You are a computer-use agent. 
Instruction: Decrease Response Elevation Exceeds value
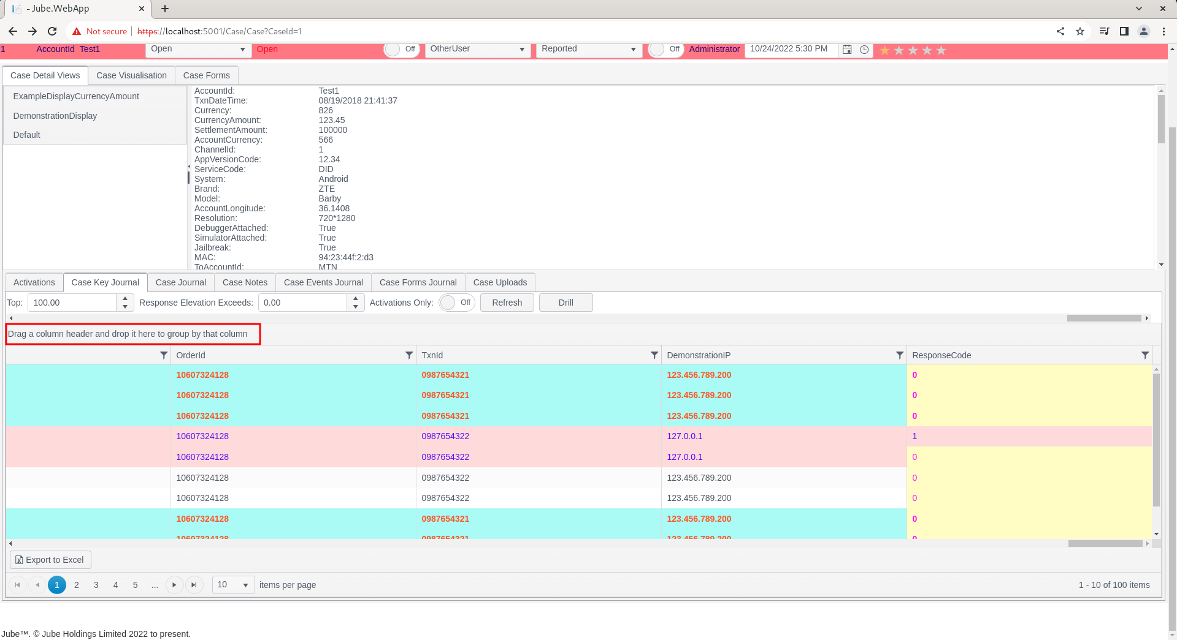(356, 307)
